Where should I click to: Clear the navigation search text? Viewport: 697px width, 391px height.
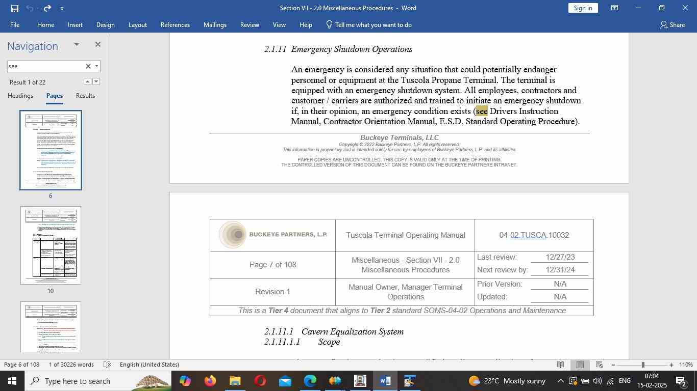pyautogui.click(x=88, y=66)
